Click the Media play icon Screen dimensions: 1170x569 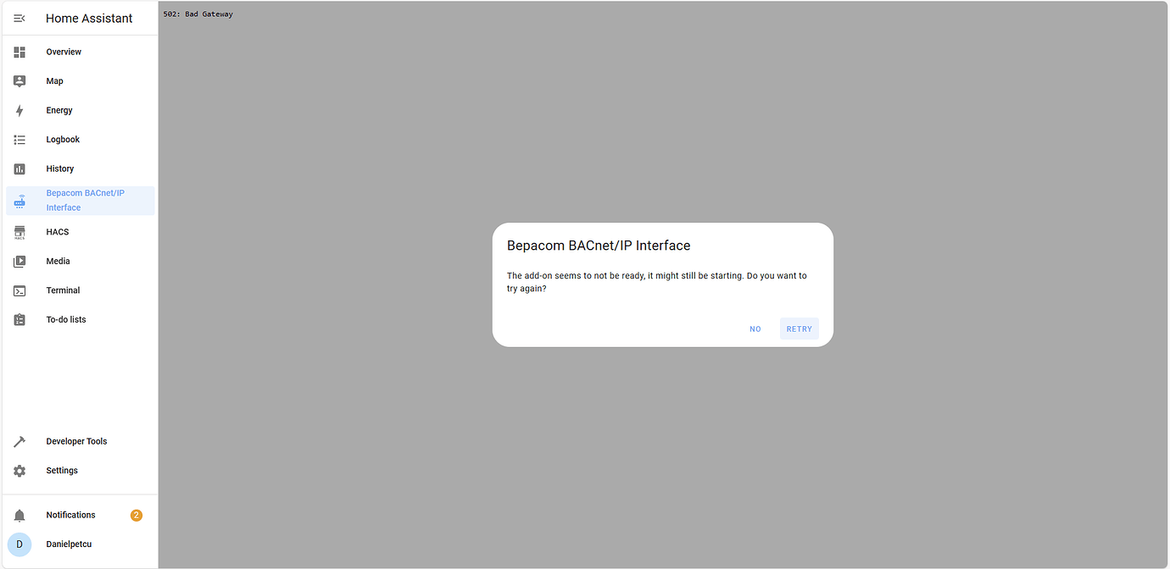tap(19, 262)
